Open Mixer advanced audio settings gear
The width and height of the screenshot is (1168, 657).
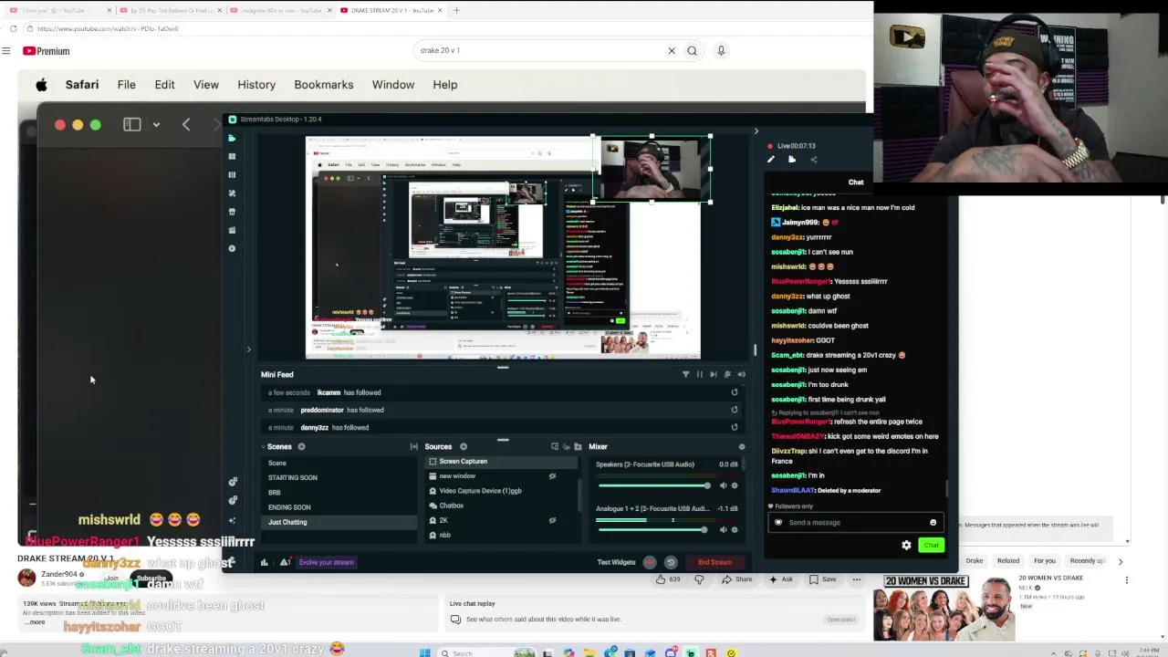741,447
